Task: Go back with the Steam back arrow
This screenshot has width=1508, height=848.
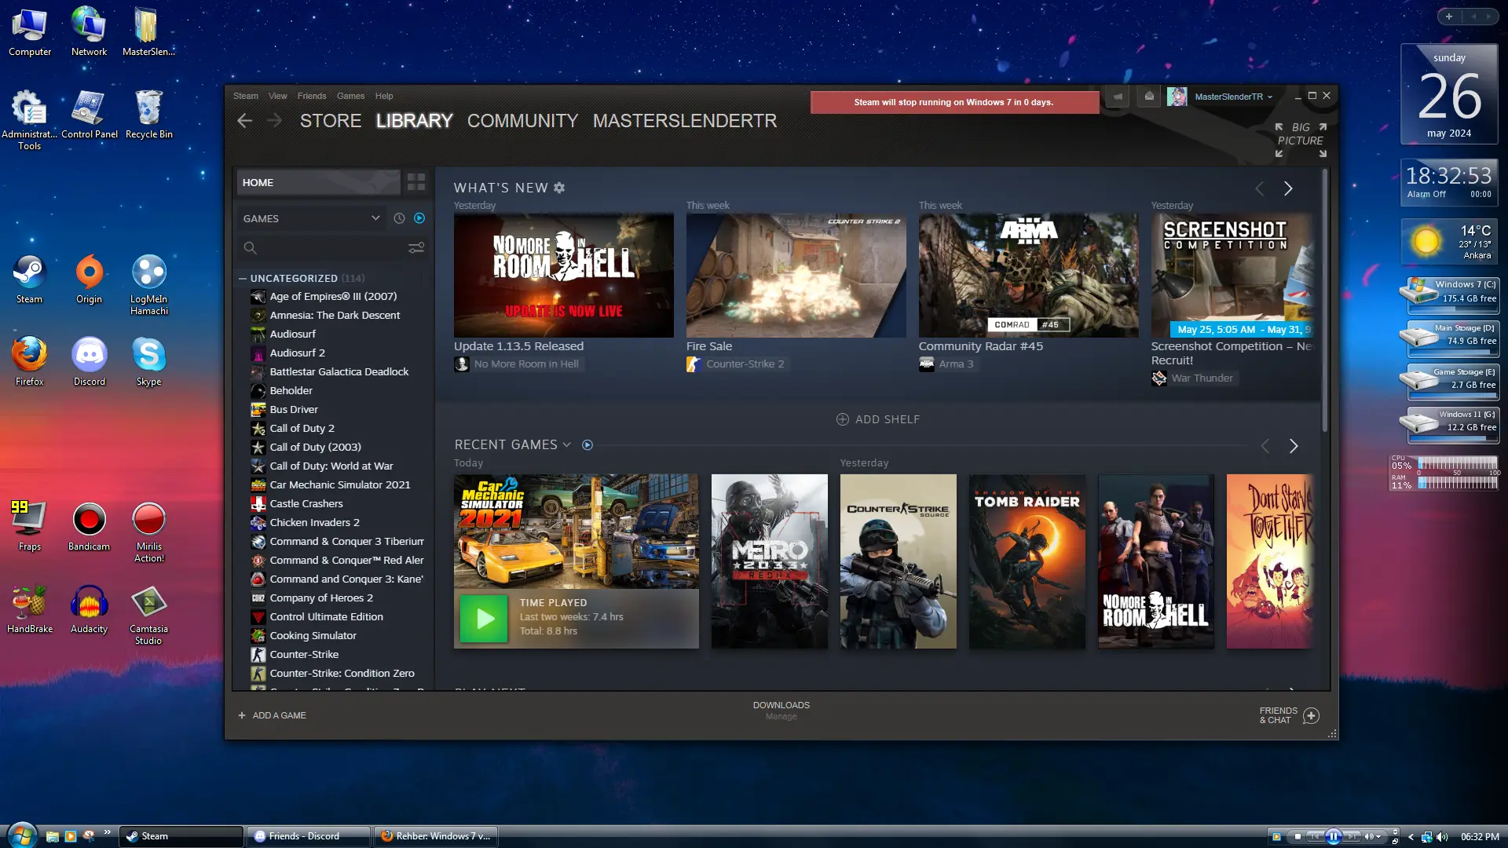Action: [x=244, y=120]
